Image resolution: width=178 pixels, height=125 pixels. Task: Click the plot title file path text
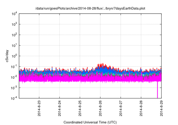point(90,8)
